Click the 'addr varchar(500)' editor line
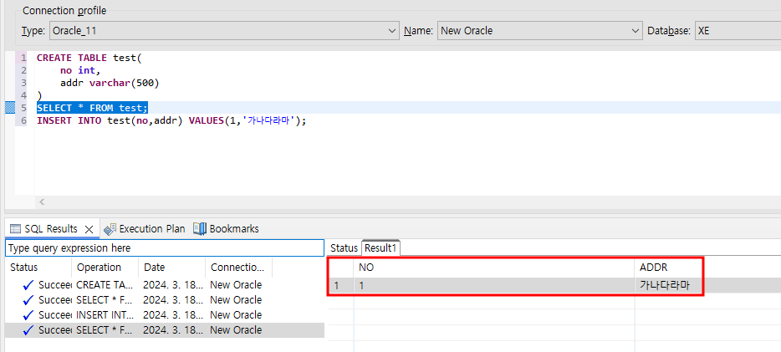 pyautogui.click(x=110, y=83)
